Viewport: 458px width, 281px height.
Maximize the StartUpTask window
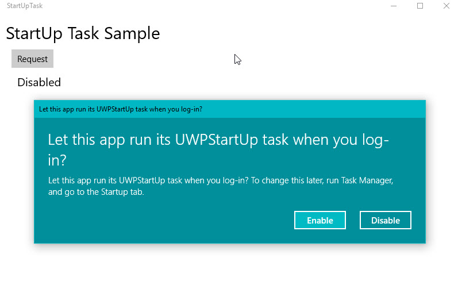click(x=420, y=6)
